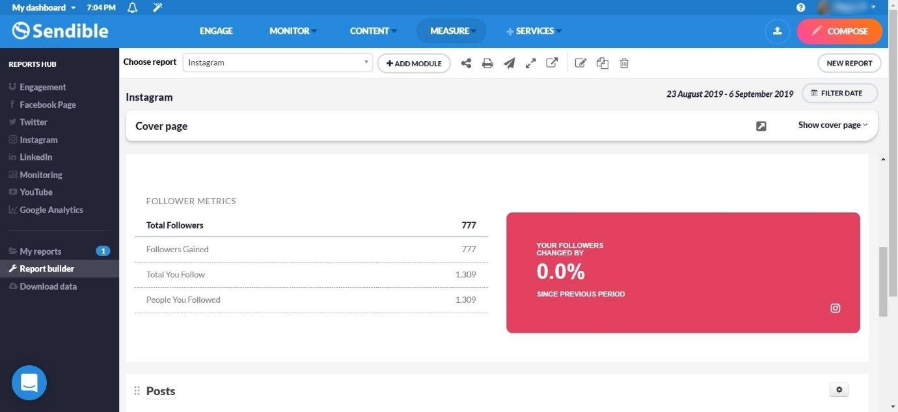Click the date range text
This screenshot has height=412, width=898.
point(729,94)
